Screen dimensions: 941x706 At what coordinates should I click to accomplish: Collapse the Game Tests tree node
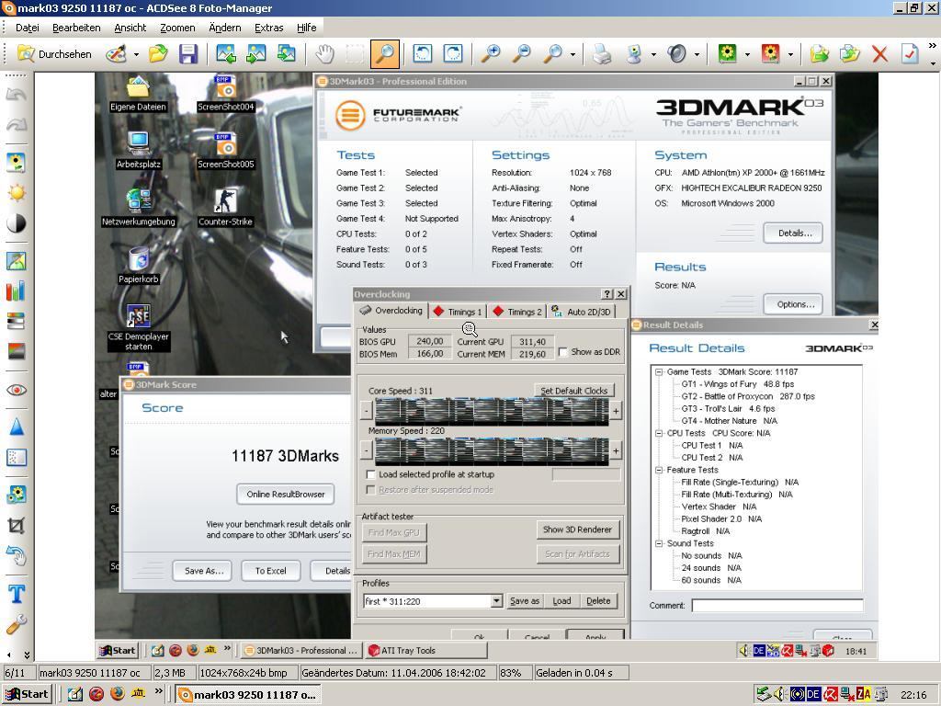[x=658, y=371]
